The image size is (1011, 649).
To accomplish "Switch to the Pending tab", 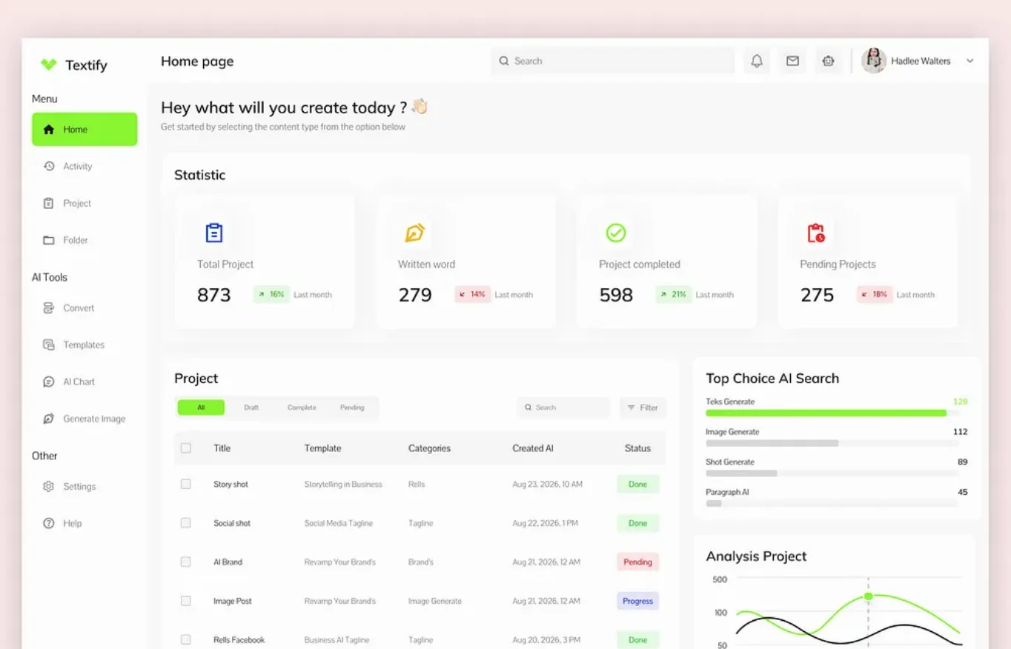I will (352, 407).
